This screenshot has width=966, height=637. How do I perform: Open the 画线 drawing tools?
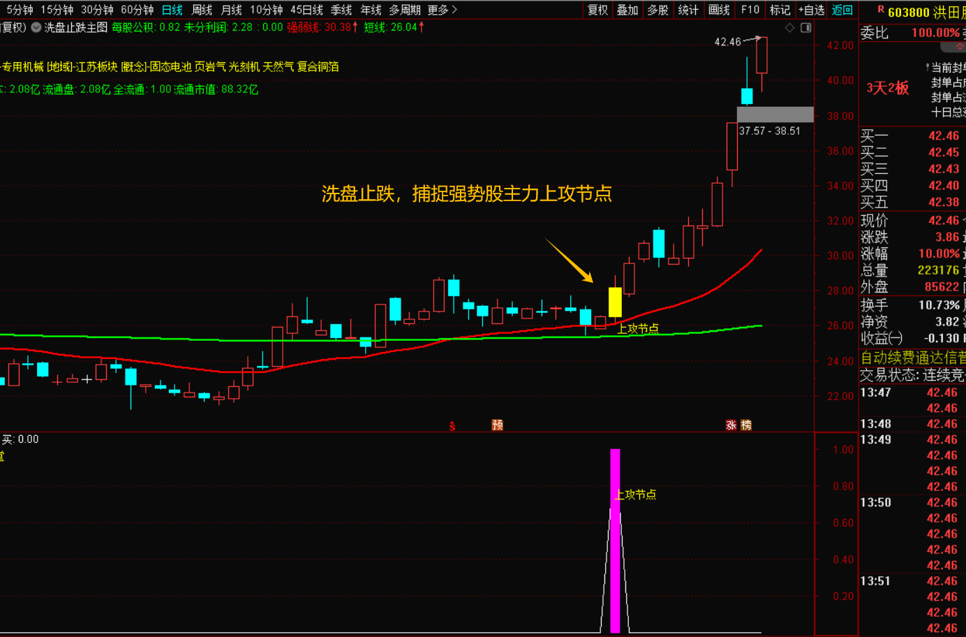(x=719, y=10)
